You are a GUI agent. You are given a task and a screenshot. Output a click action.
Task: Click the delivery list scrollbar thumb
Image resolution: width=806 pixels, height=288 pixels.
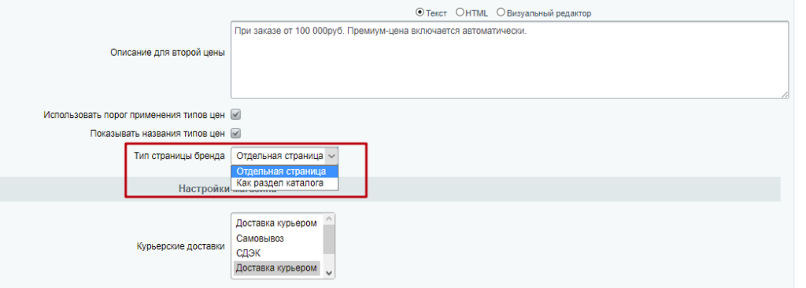(329, 240)
